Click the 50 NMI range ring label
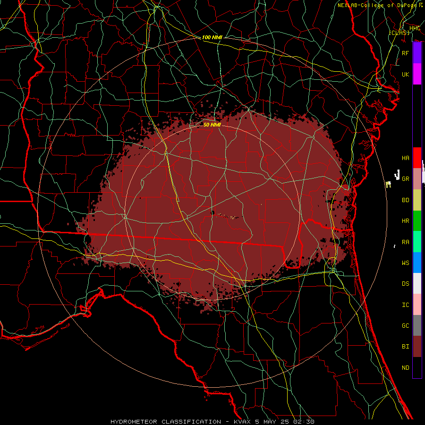 point(212,125)
